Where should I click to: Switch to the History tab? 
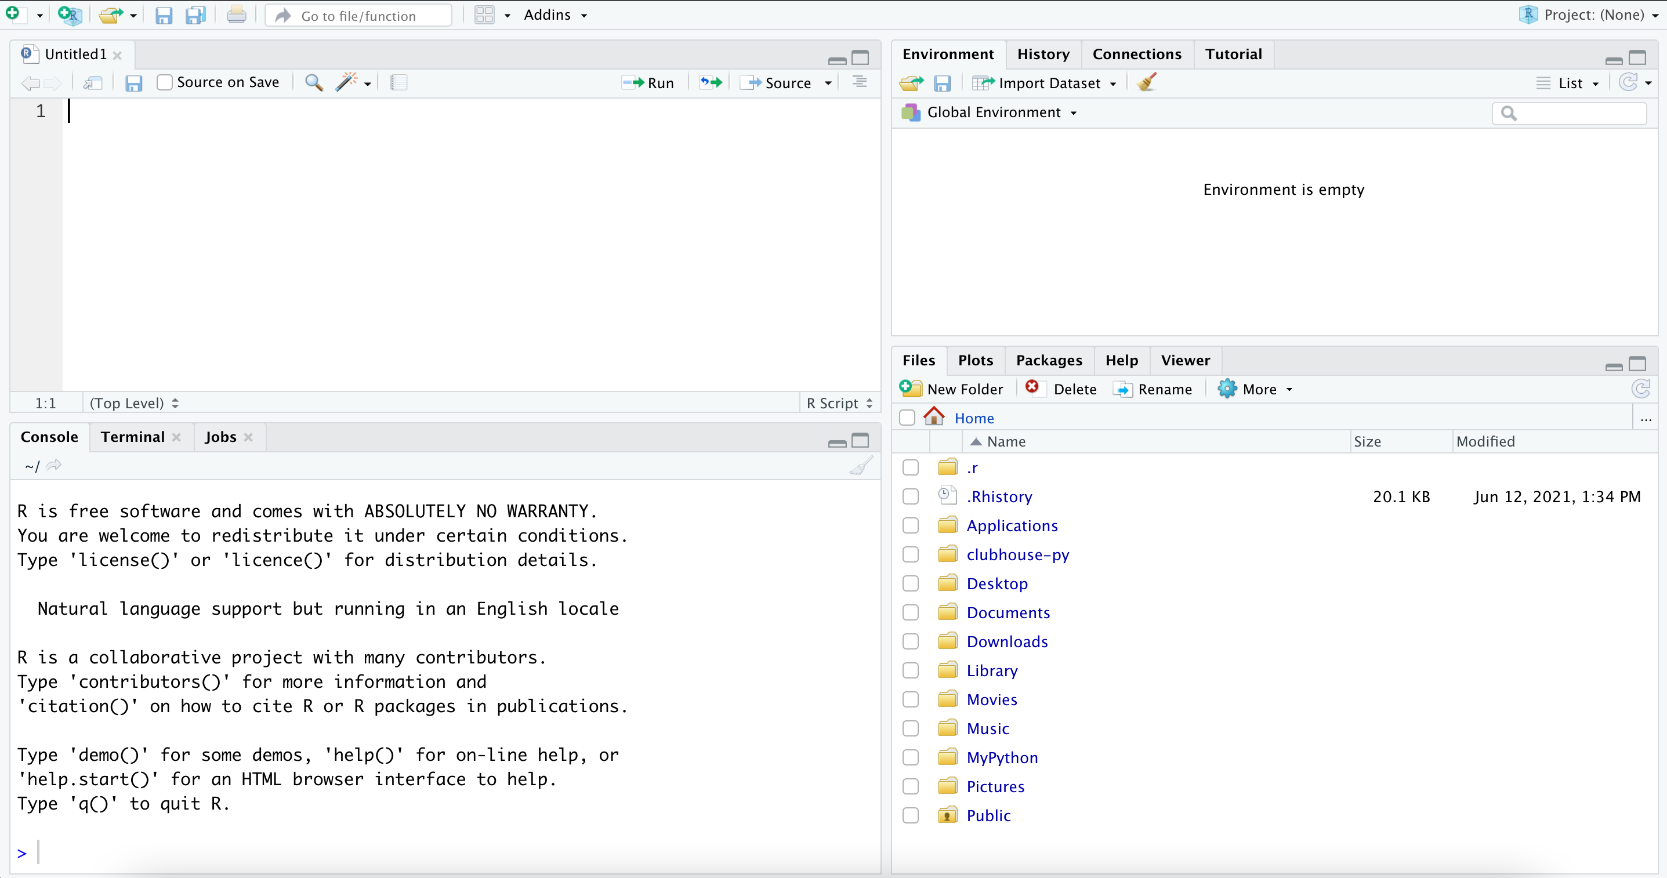pos(1043,54)
